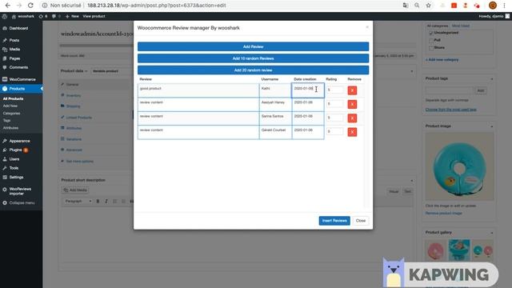This screenshot has width=512, height=288.
Task: Click View product in admin bar
Action: tap(94, 16)
